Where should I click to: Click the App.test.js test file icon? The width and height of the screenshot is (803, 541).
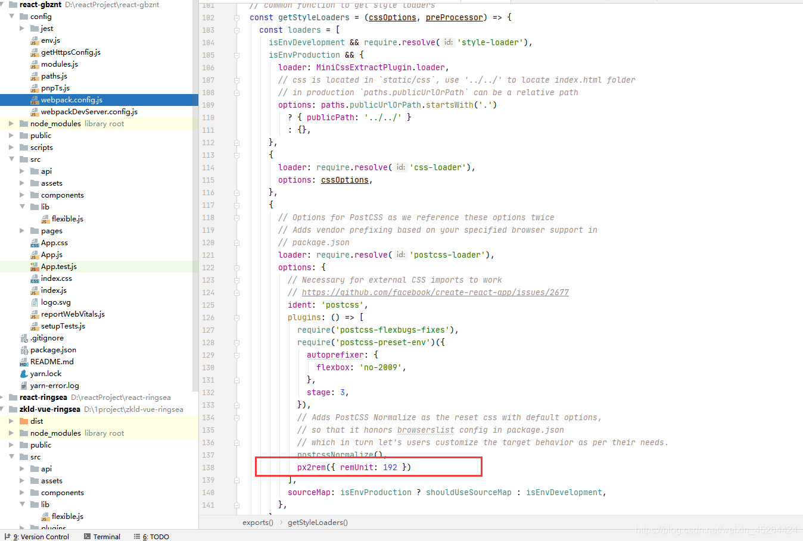[x=35, y=267]
